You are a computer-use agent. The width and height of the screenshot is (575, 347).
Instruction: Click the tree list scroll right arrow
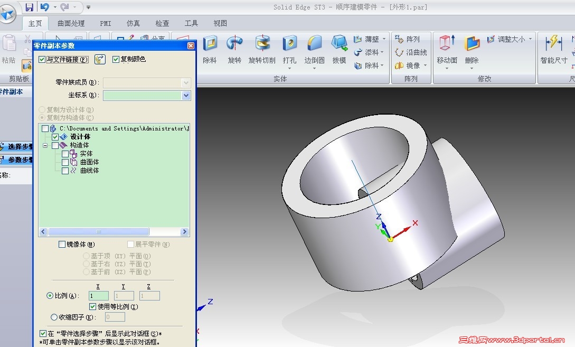click(184, 232)
